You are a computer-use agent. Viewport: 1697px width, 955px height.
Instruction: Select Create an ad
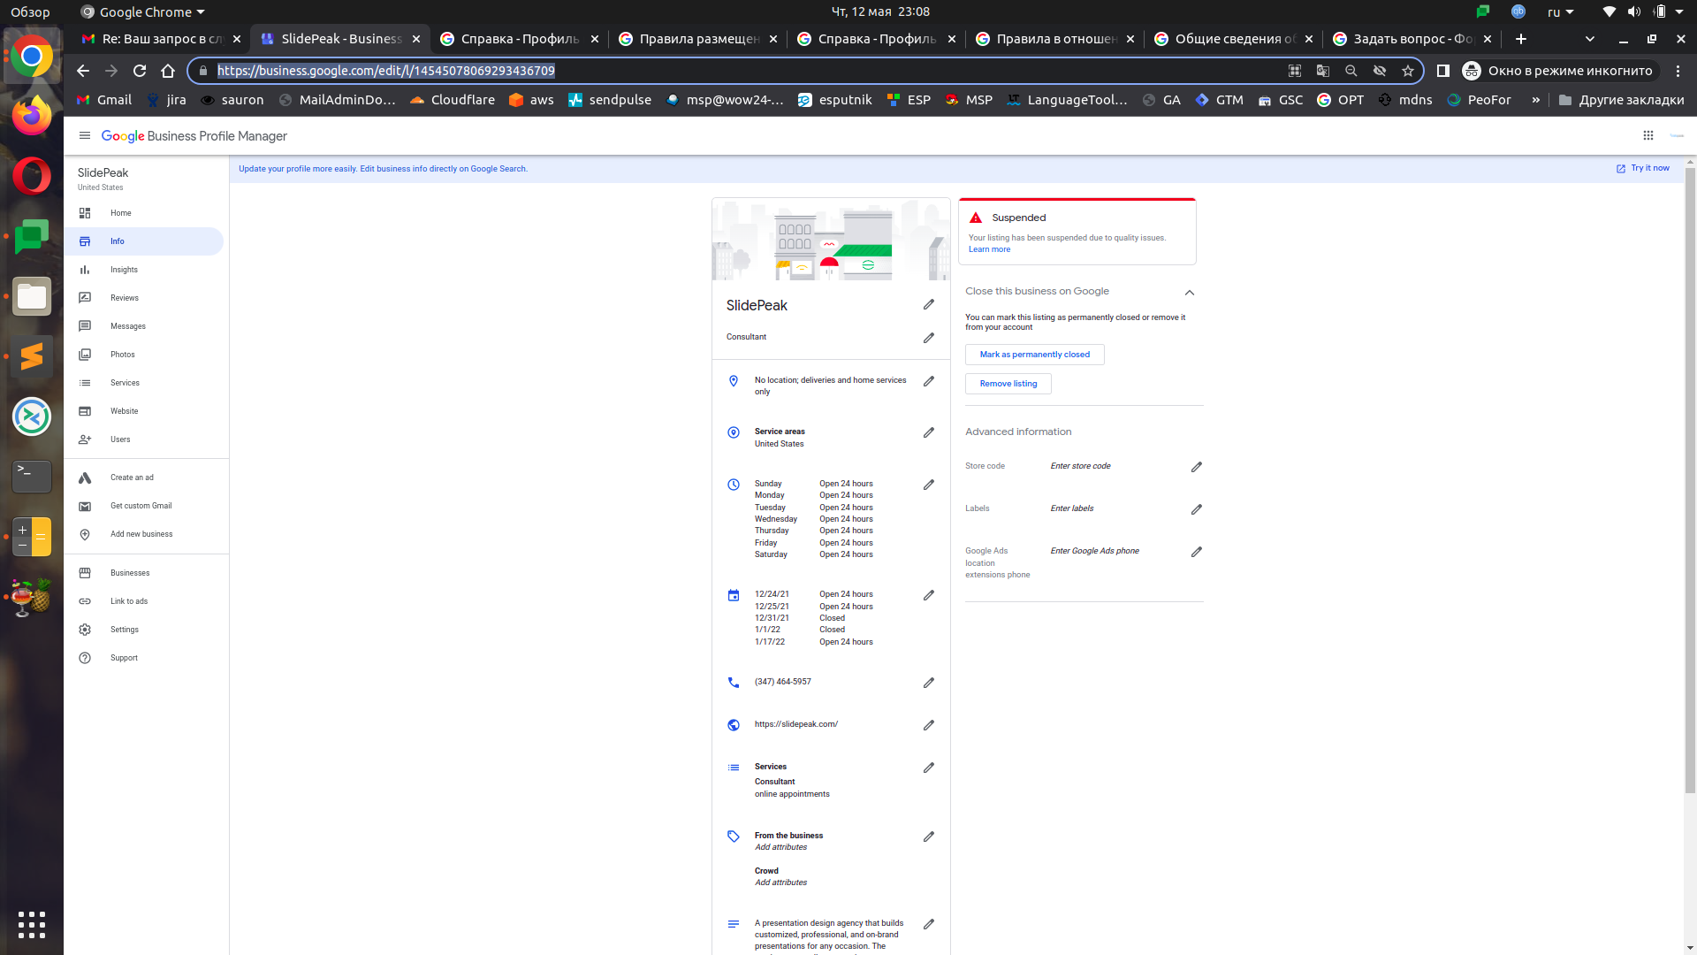[x=143, y=477]
